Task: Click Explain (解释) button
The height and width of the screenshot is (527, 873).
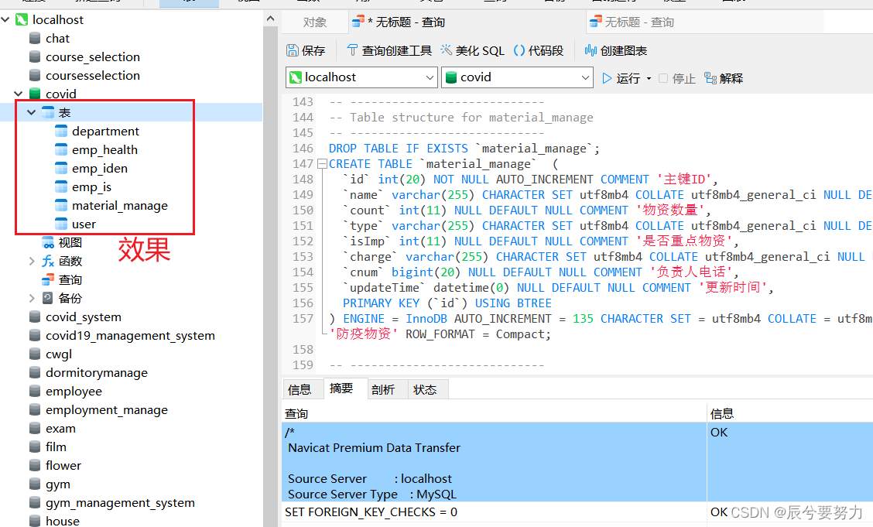Action: [724, 78]
